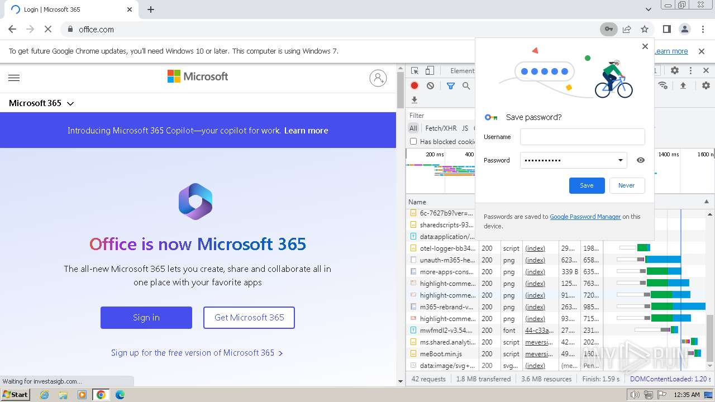Screen dimensions: 715x402
Task: Open Windows Explorer folder from taskbar
Action: click(x=63, y=395)
